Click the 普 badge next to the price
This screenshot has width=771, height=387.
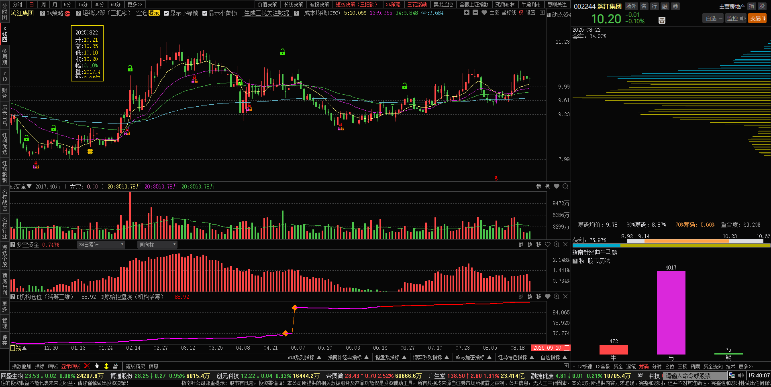[x=662, y=20]
